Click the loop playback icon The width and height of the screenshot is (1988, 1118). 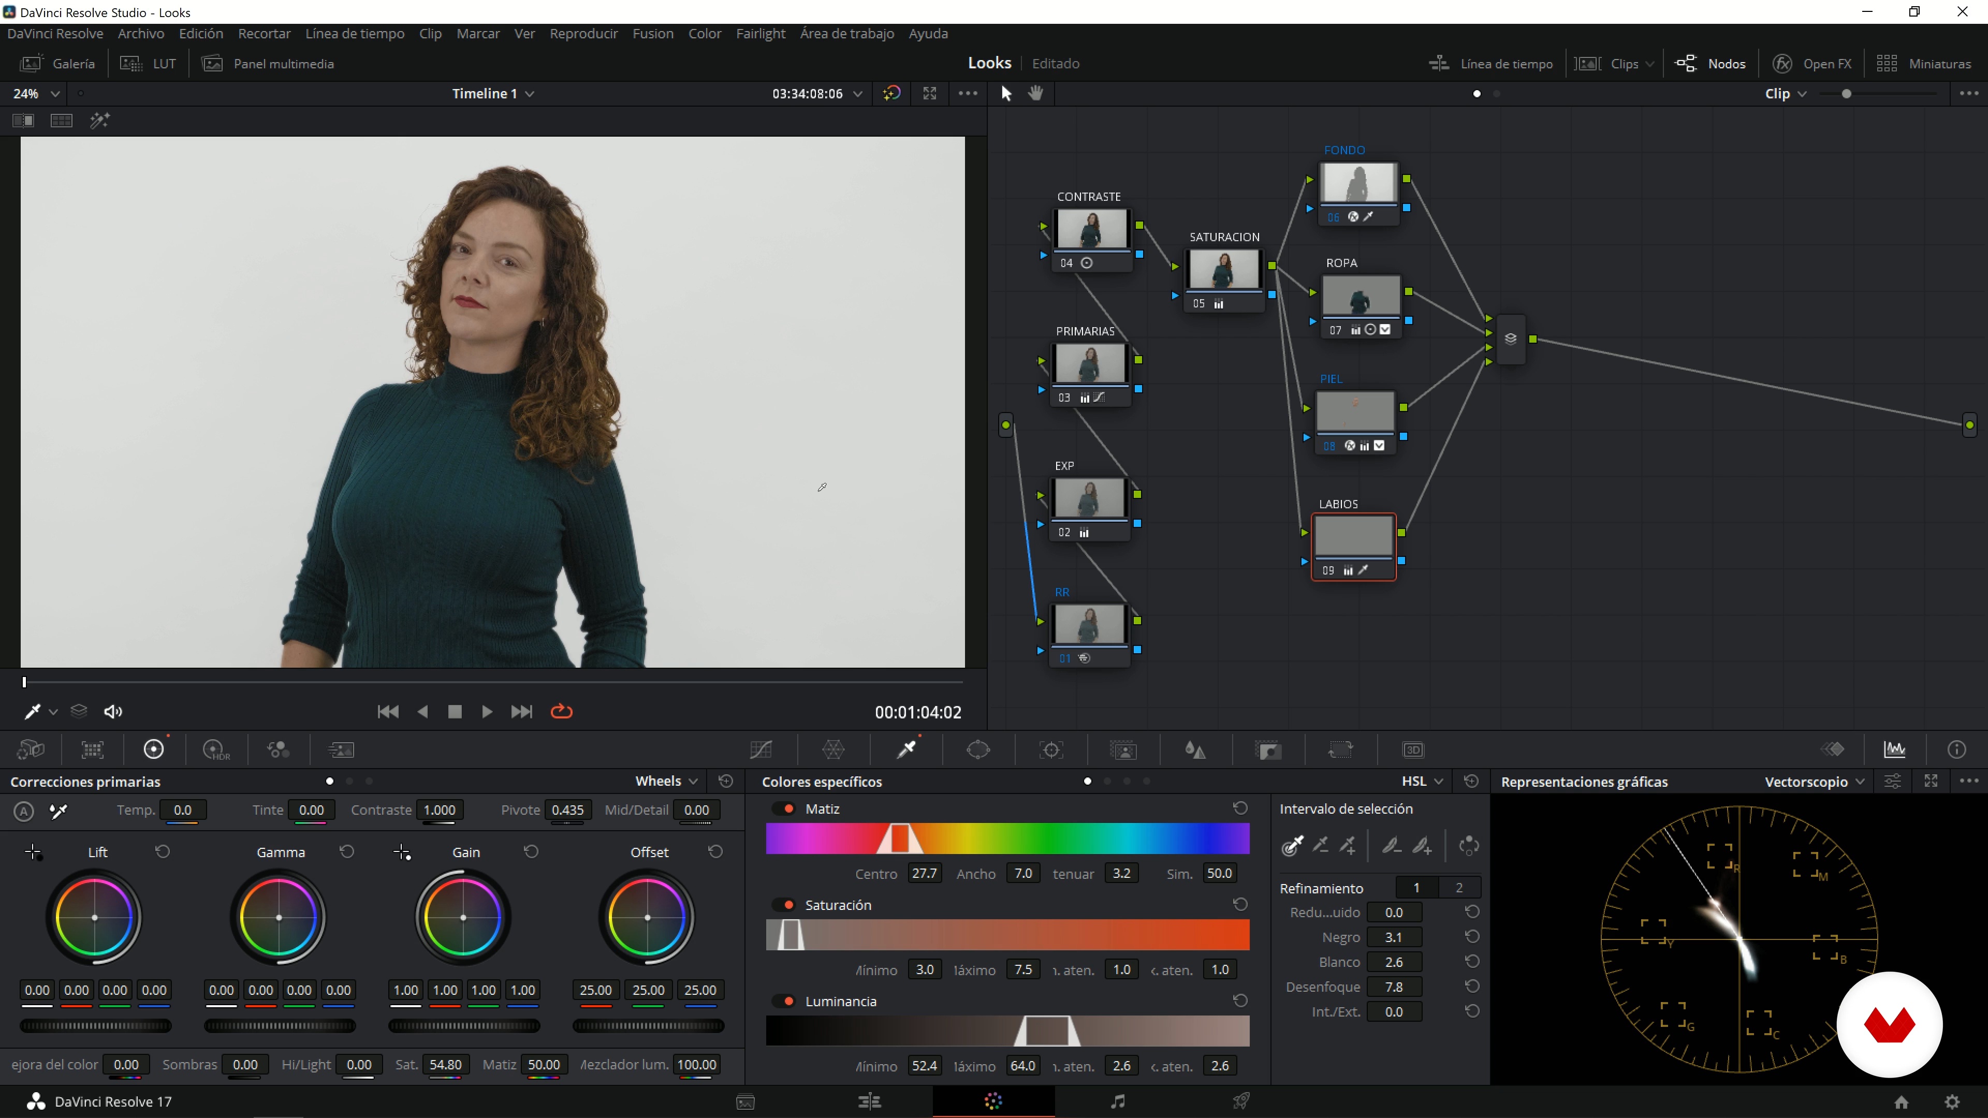tap(561, 711)
